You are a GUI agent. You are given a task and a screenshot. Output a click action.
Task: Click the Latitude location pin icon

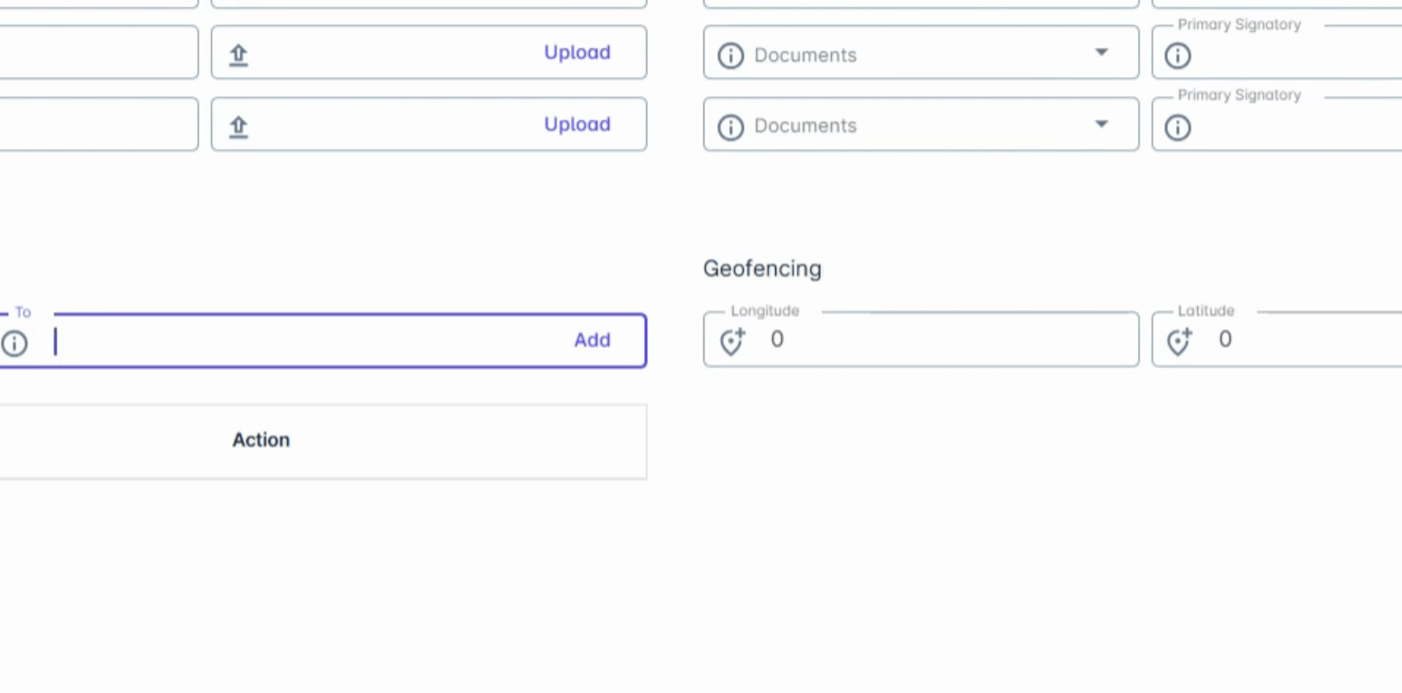click(x=1179, y=341)
